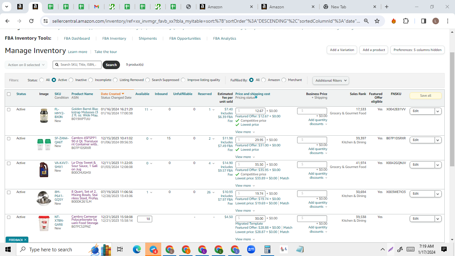View site information icon in address bar
Image resolution: width=455 pixels, height=256 pixels.
click(x=46, y=21)
